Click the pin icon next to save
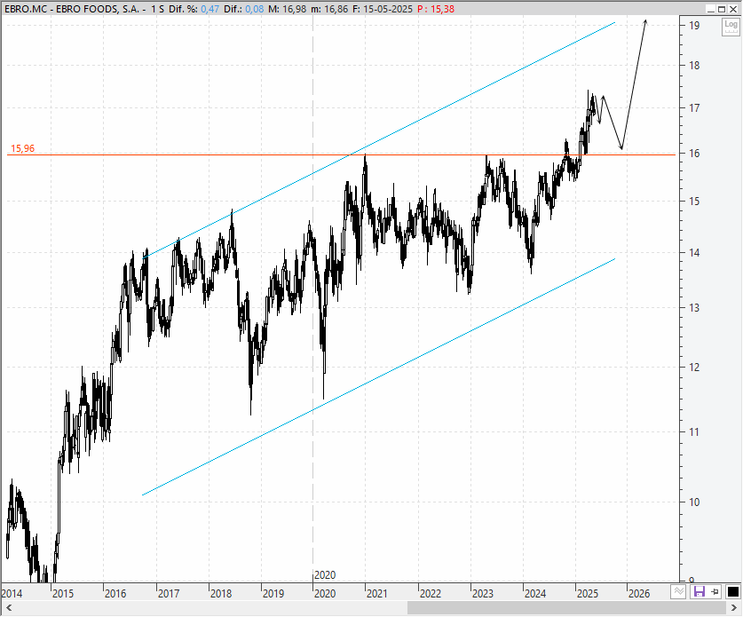Viewport: 743px width, 617px height. point(715,591)
